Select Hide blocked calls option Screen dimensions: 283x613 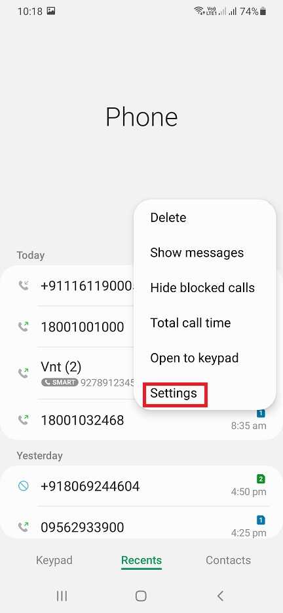(202, 288)
